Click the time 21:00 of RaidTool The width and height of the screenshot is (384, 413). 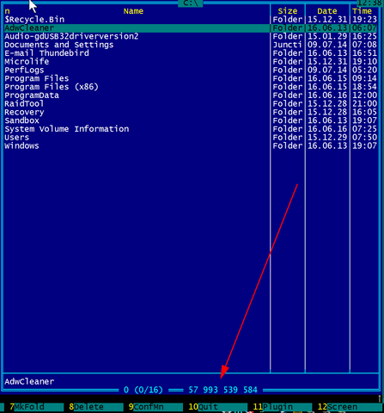[x=364, y=104]
